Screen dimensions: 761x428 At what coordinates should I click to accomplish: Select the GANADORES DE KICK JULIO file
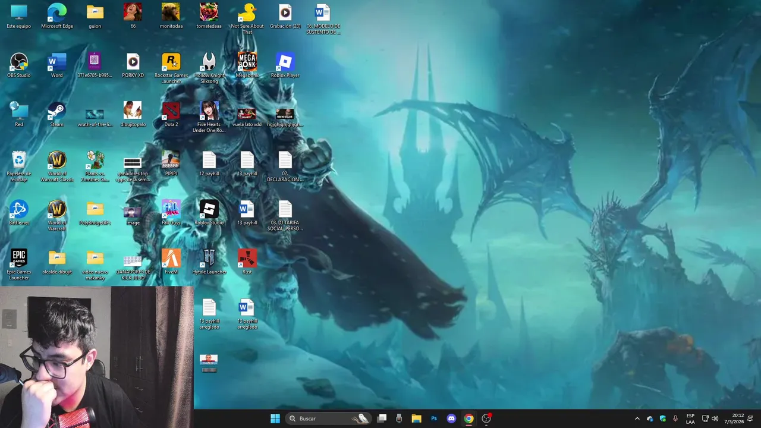tap(133, 267)
